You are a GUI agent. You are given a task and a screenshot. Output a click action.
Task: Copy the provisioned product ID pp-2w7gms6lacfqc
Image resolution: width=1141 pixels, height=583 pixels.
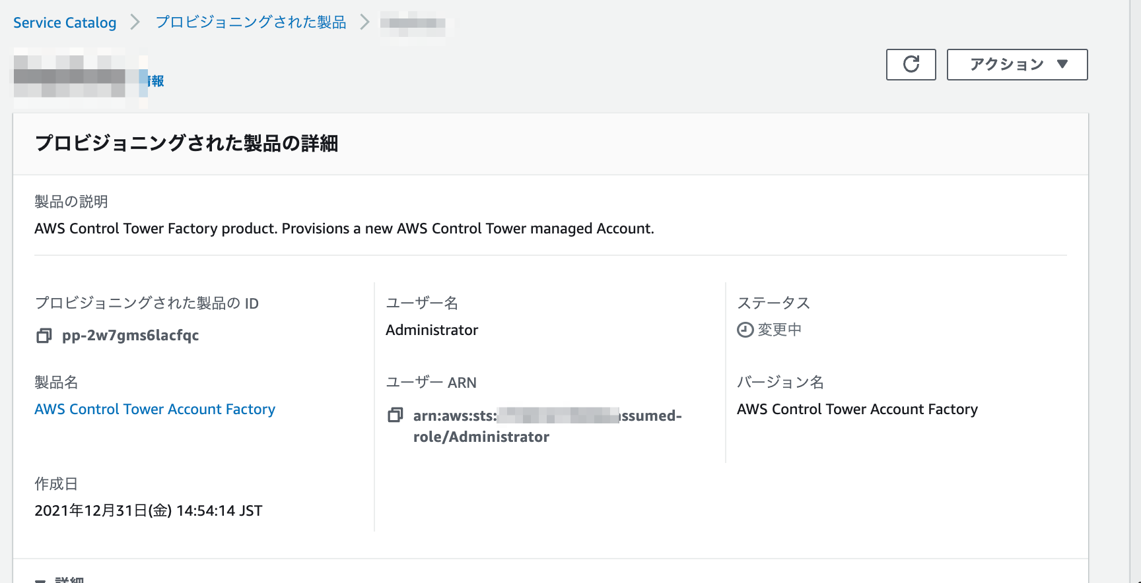pos(44,336)
